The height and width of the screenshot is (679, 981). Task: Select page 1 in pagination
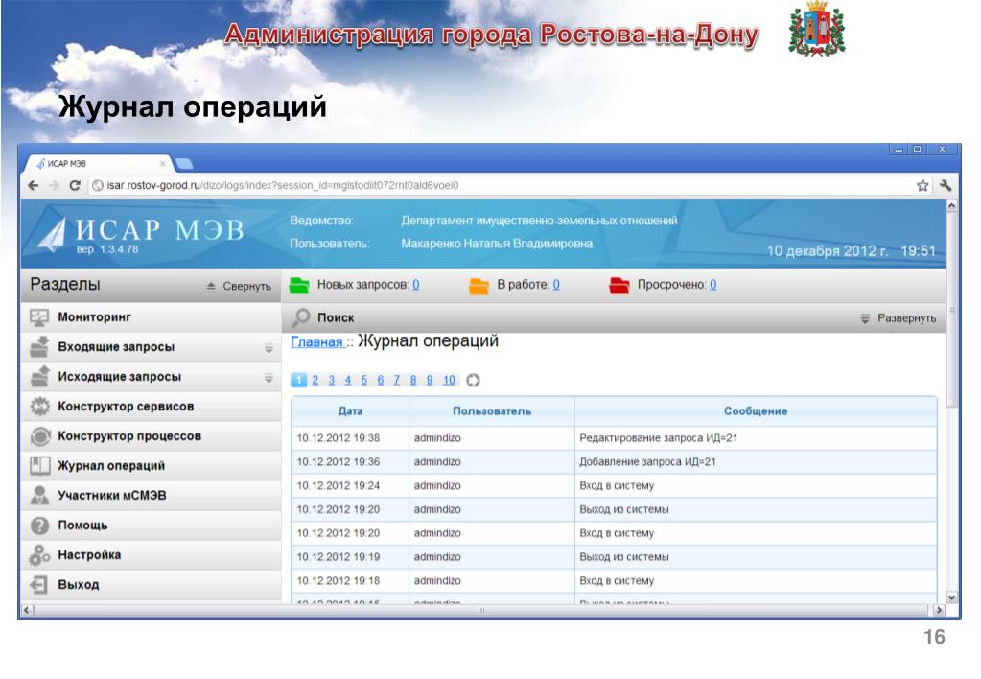click(299, 380)
